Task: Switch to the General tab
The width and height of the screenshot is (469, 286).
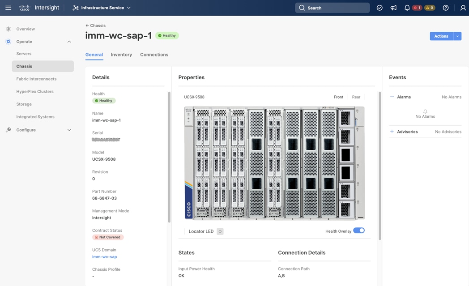Action: pos(94,55)
